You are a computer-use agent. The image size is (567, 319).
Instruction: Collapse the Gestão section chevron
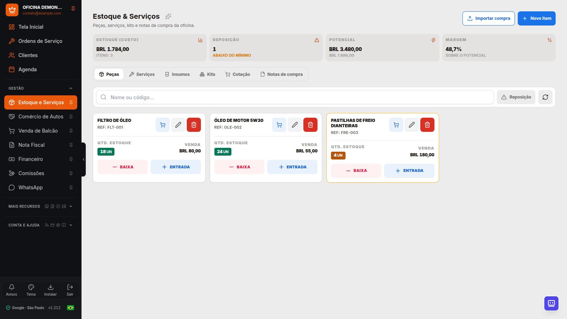[x=71, y=88]
